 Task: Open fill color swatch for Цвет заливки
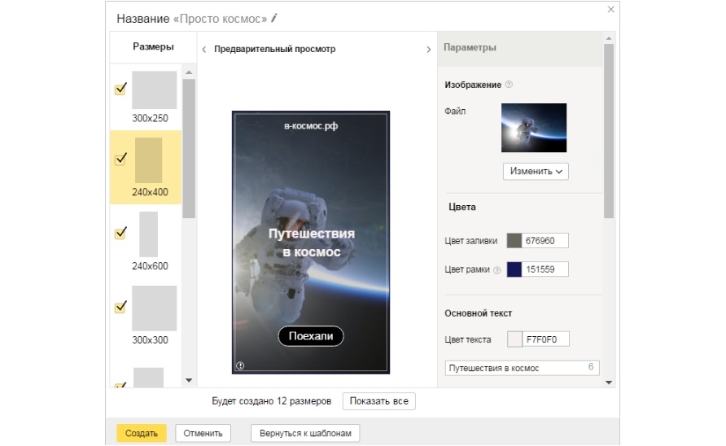(x=514, y=241)
